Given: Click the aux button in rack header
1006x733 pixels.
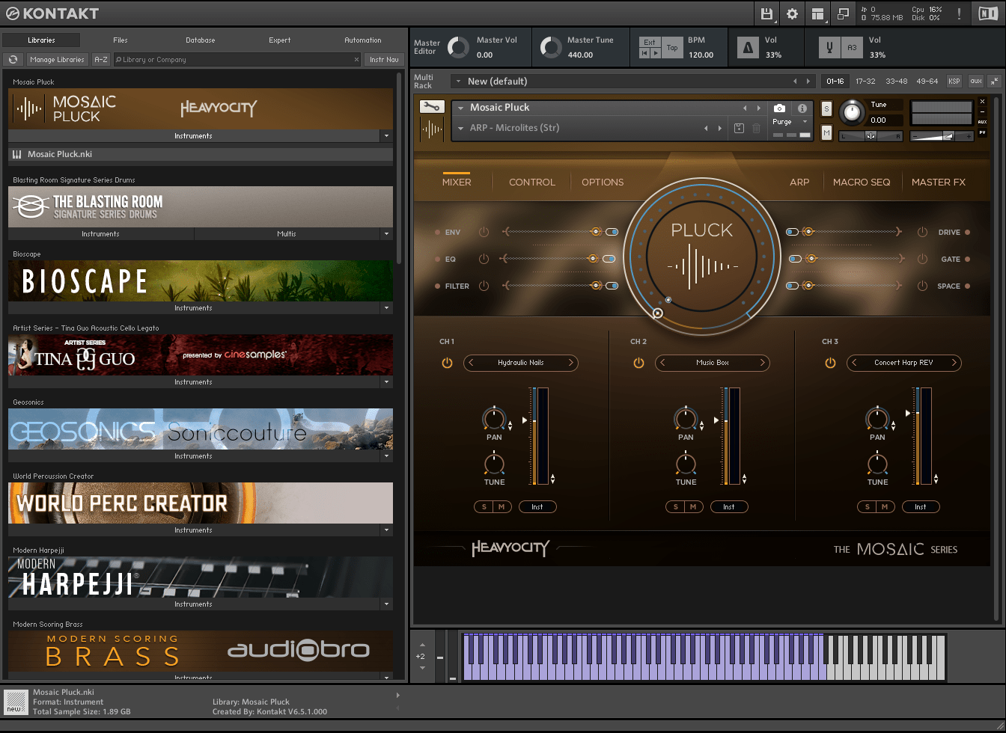Looking at the screenshot, I should point(975,81).
